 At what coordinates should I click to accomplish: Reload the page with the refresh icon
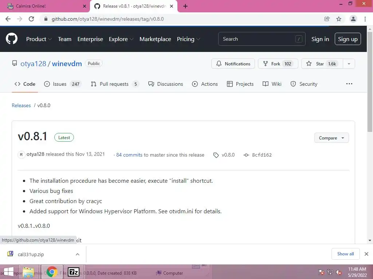pos(31,19)
